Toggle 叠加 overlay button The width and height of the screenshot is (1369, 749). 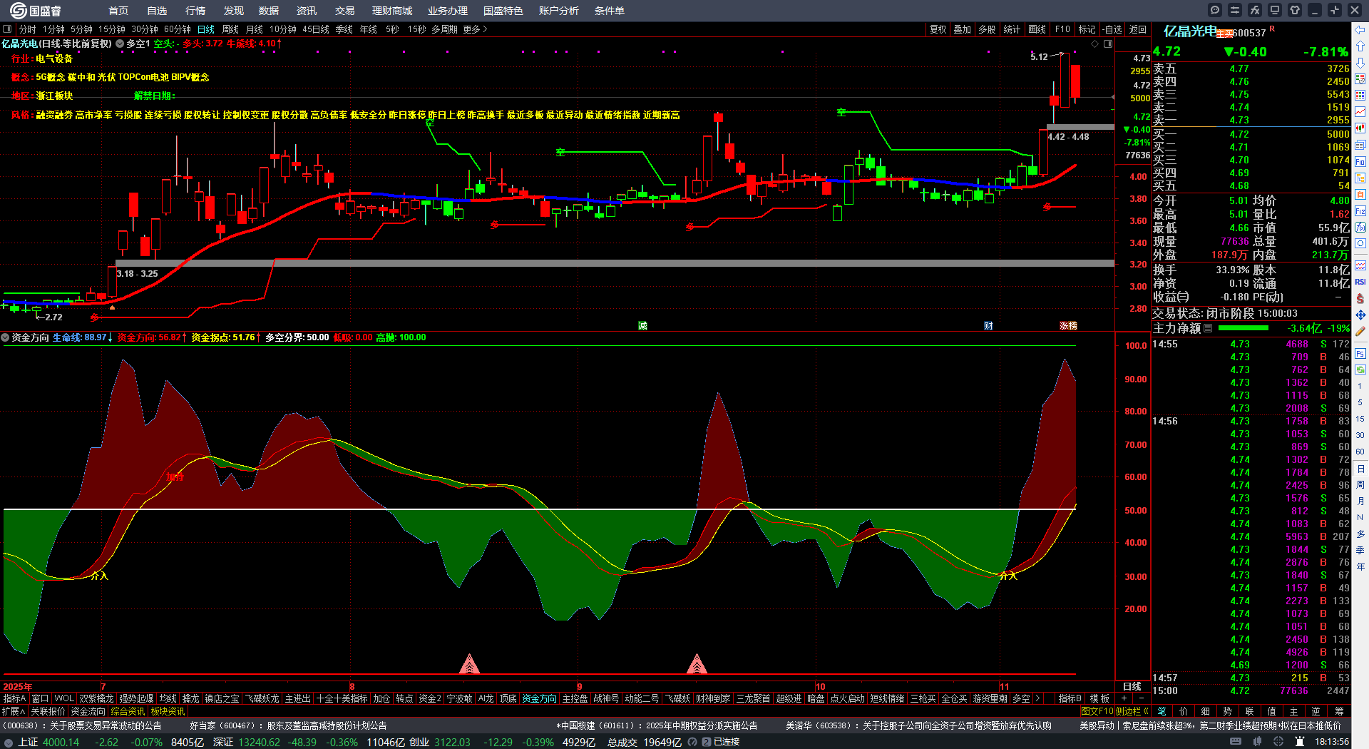point(963,29)
